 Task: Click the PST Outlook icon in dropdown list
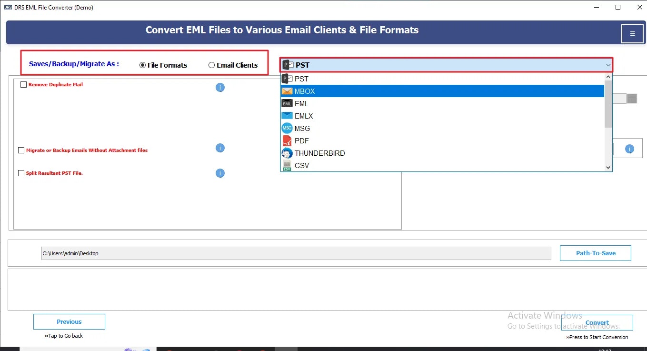click(287, 79)
